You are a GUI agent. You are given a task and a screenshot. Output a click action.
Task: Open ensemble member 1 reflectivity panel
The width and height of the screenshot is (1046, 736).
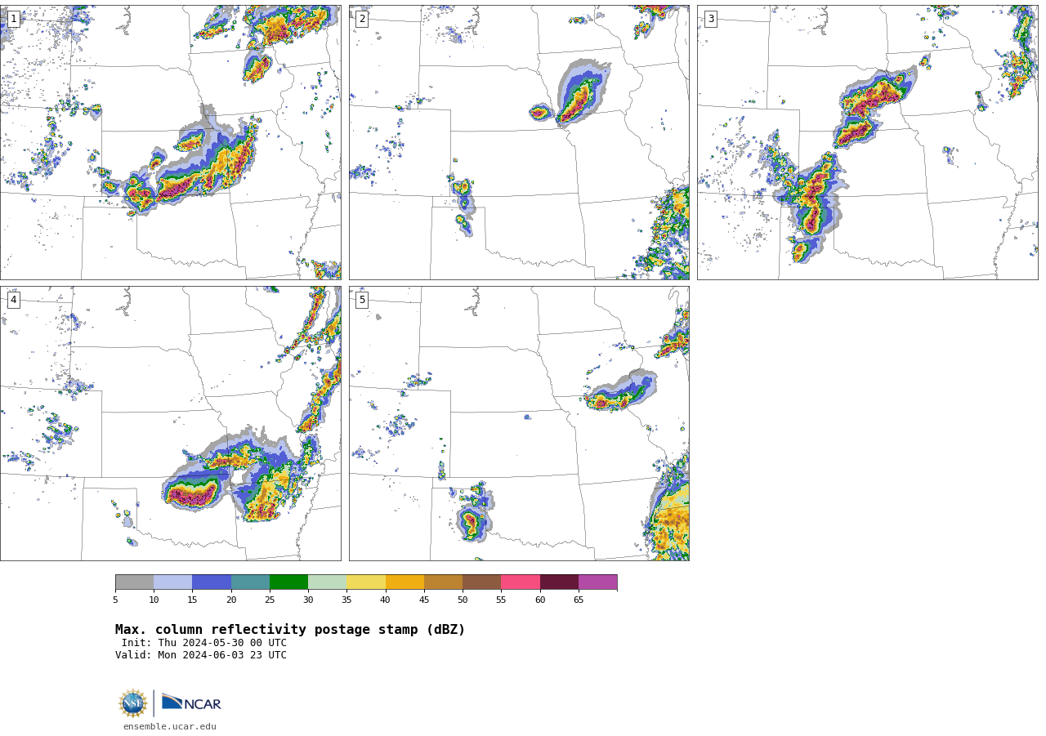170,142
